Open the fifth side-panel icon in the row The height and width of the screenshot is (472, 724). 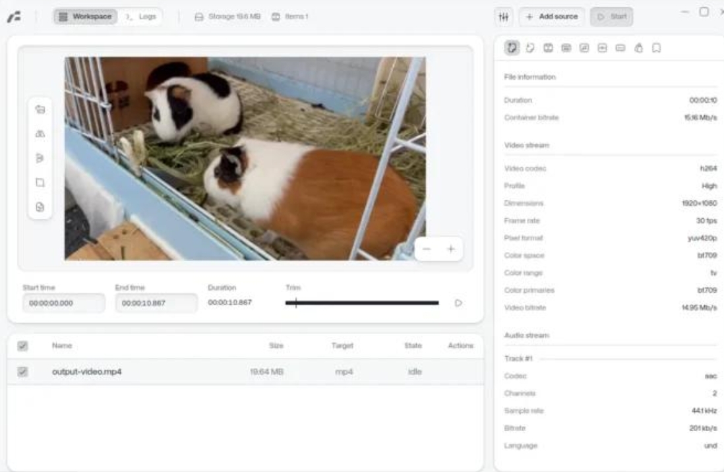pos(584,47)
